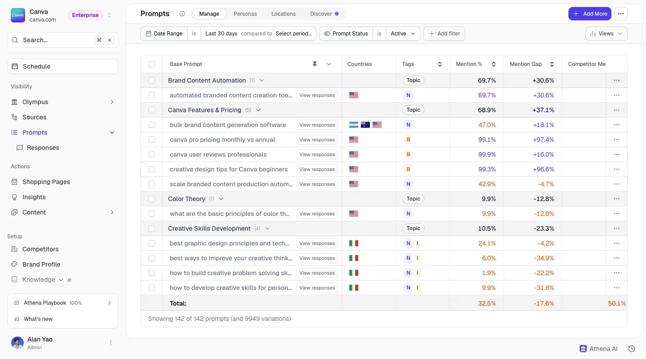Viewport: 646px width, 359px height.
Task: Click the Alan Yao avatar
Action: (x=17, y=343)
